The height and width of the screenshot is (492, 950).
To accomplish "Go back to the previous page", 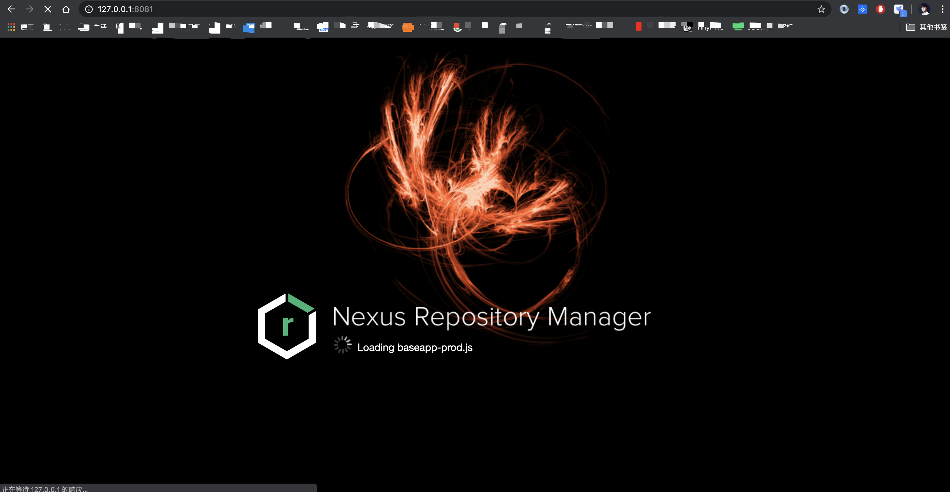I will [x=11, y=9].
